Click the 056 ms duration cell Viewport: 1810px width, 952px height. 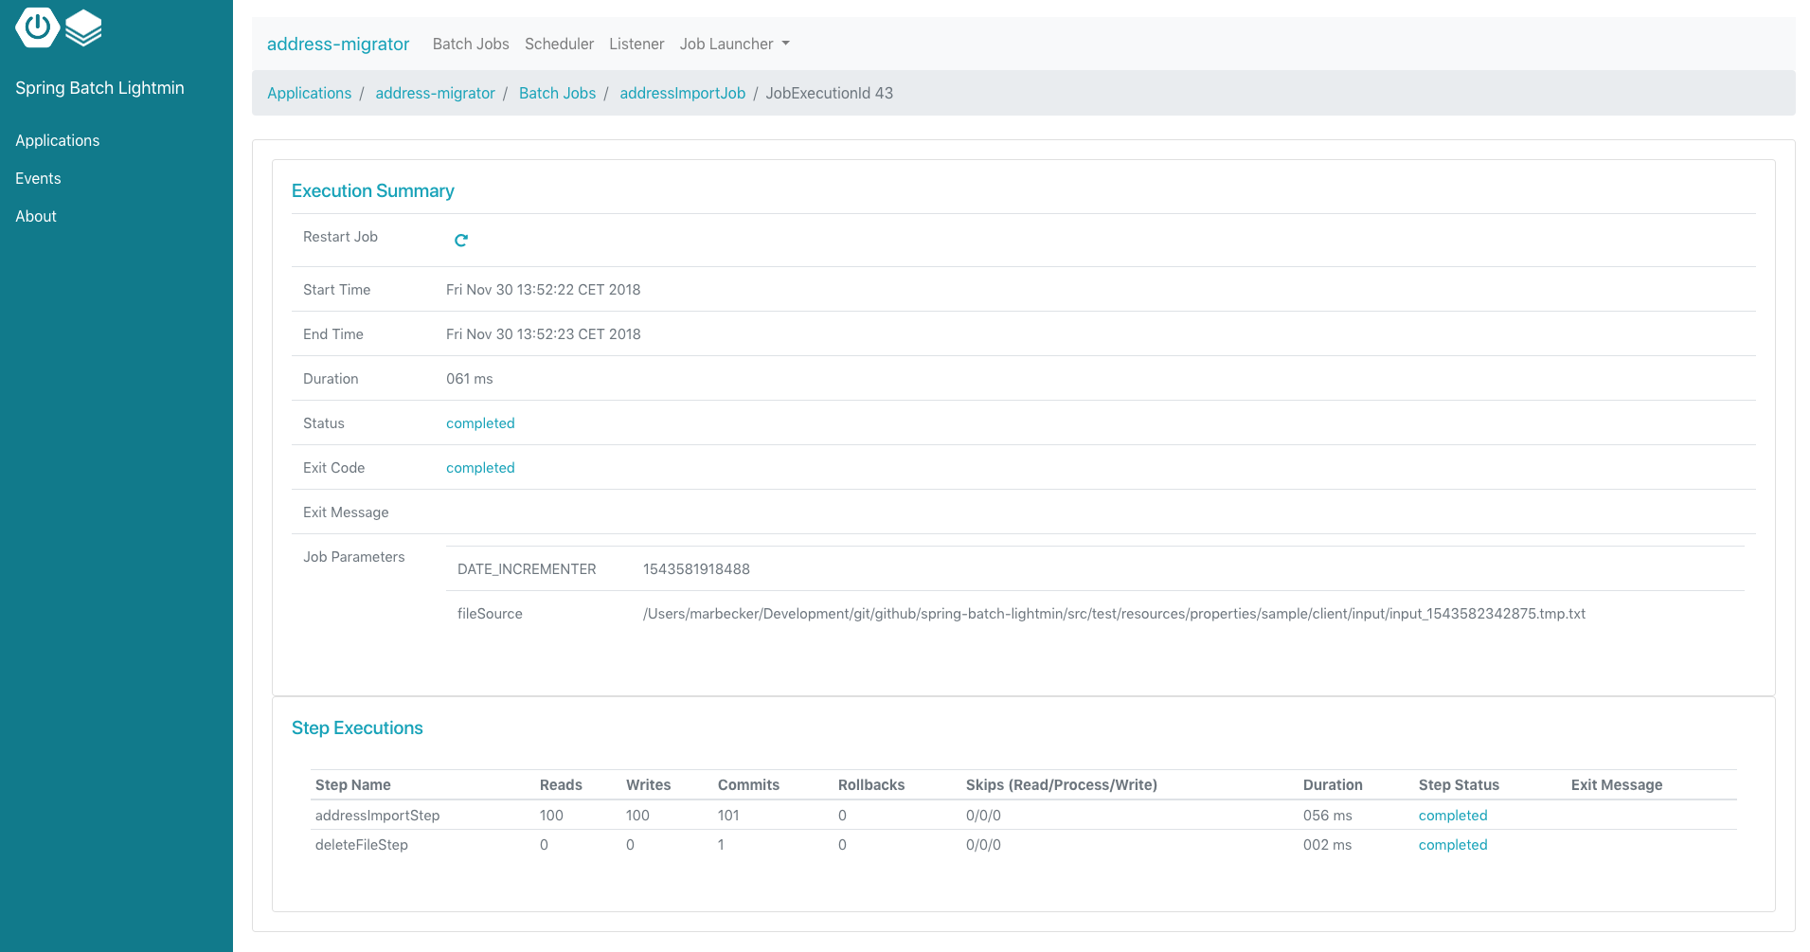(1327, 816)
